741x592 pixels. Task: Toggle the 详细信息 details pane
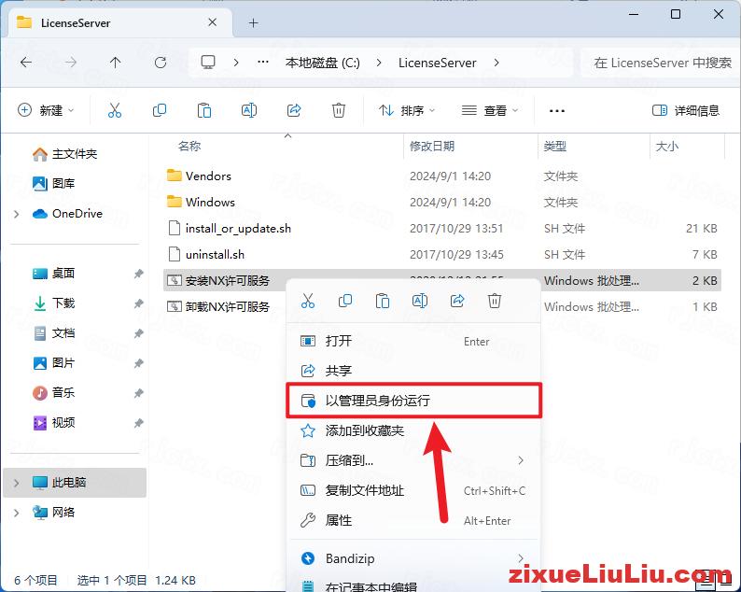tap(686, 110)
